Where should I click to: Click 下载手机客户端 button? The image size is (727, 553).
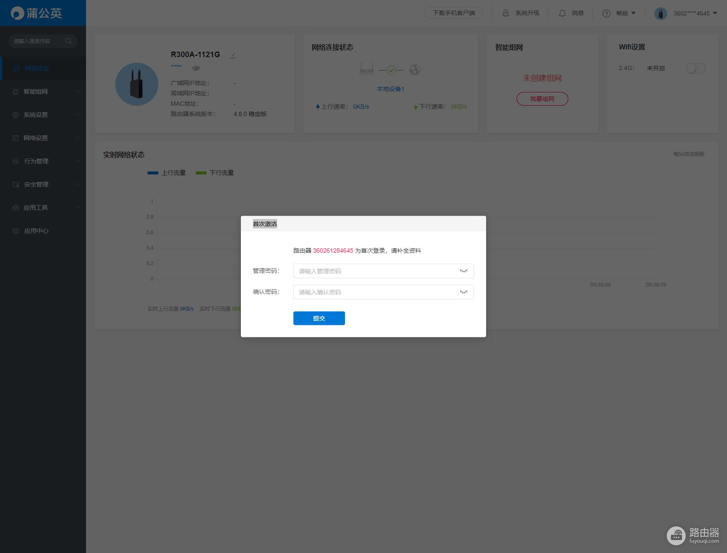(454, 13)
